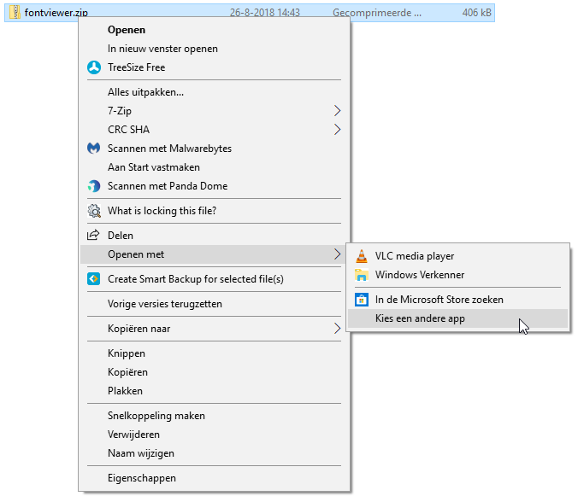The height and width of the screenshot is (496, 578).
Task: Choose Alles uitpakken from the context menu
Action: [145, 92]
